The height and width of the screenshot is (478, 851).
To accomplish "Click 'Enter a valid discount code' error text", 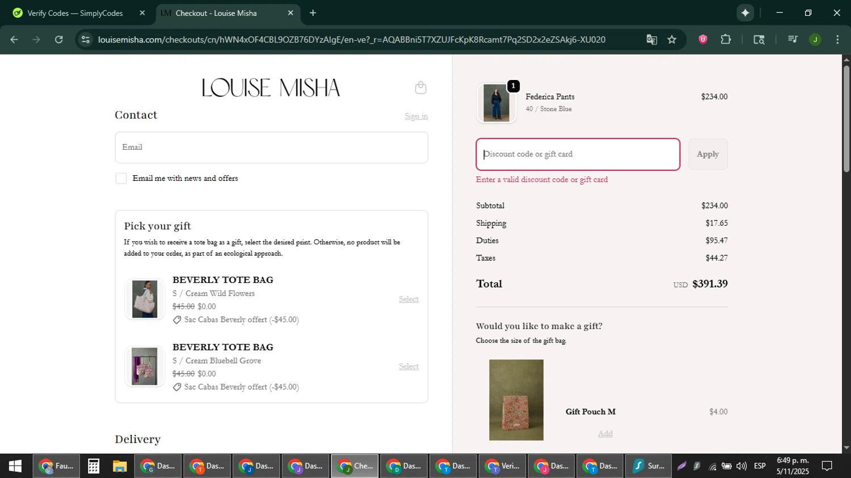I will [x=542, y=180].
